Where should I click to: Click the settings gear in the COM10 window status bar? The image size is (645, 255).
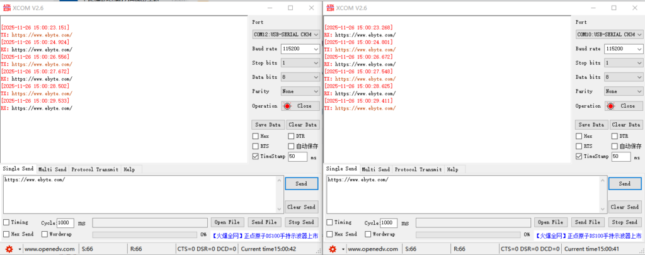tap(333, 249)
